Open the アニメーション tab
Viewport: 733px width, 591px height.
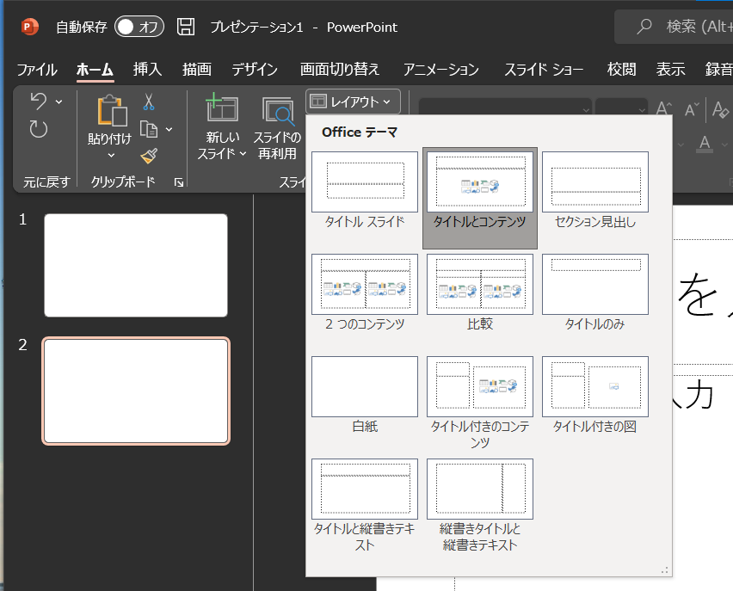pyautogui.click(x=440, y=69)
